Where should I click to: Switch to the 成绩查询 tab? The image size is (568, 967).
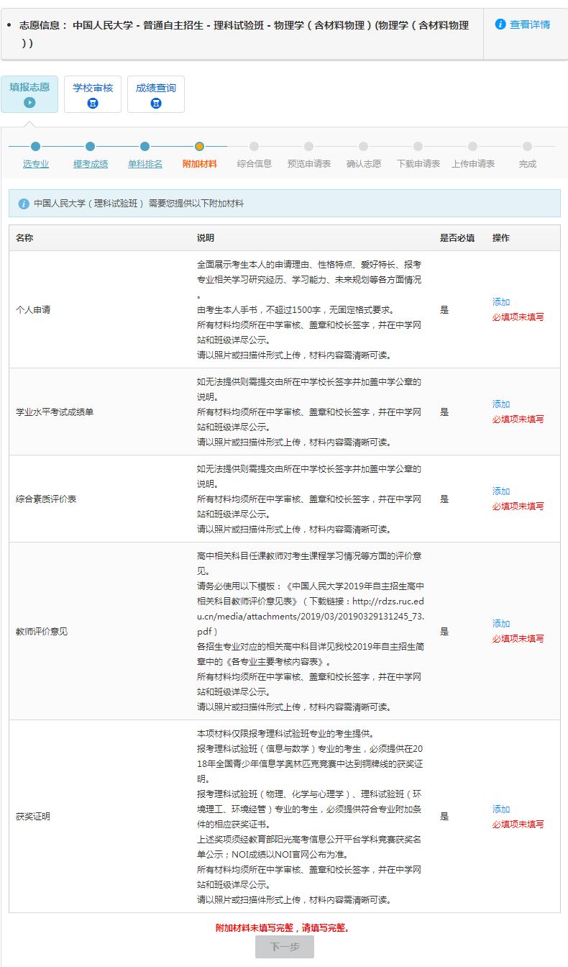coord(156,88)
